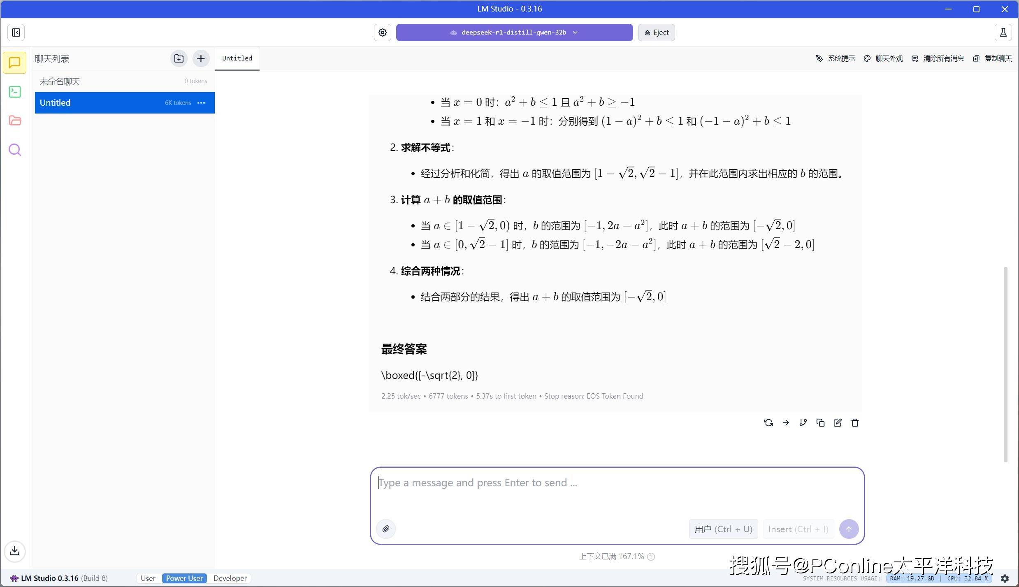Select the Untitled chat tab
Viewport: 1019px width, 587px height.
tap(237, 58)
